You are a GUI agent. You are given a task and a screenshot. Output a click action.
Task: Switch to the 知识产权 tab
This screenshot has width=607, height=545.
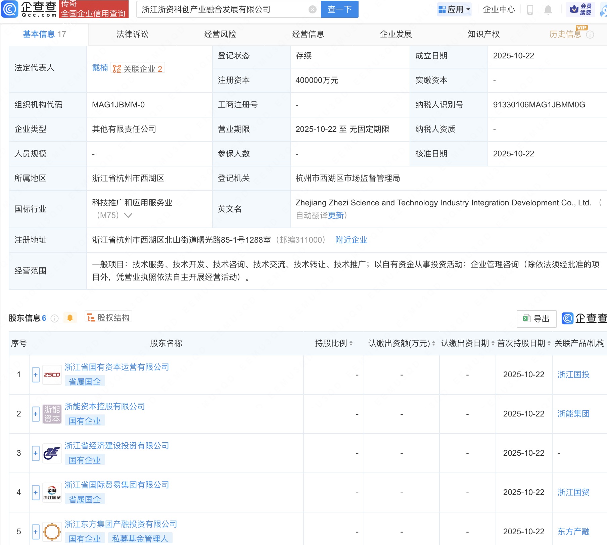483,34
